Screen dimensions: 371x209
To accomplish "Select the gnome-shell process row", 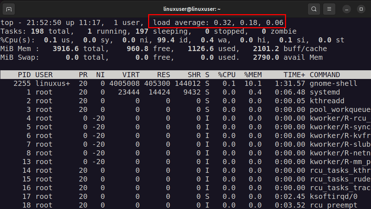I will click(x=333, y=84).
